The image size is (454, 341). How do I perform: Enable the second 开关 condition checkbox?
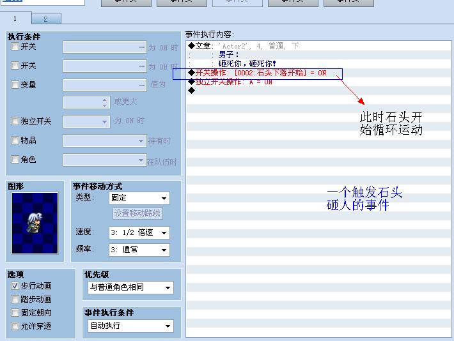point(15,65)
